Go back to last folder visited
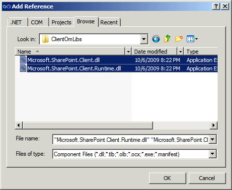This screenshot has height=190, width=232. pos(156,39)
